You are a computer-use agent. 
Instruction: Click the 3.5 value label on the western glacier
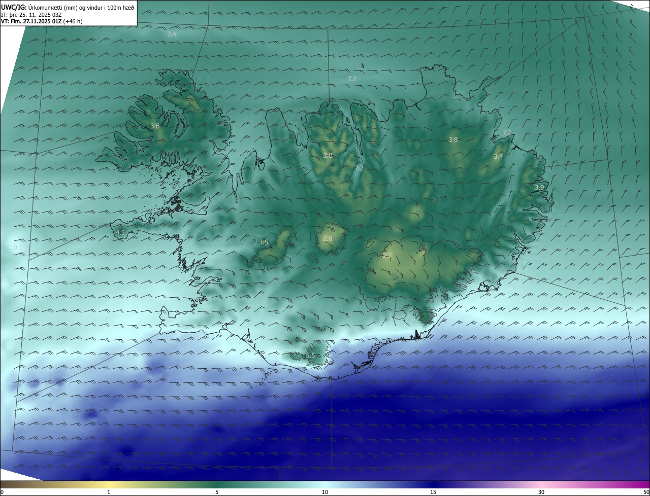(264, 242)
